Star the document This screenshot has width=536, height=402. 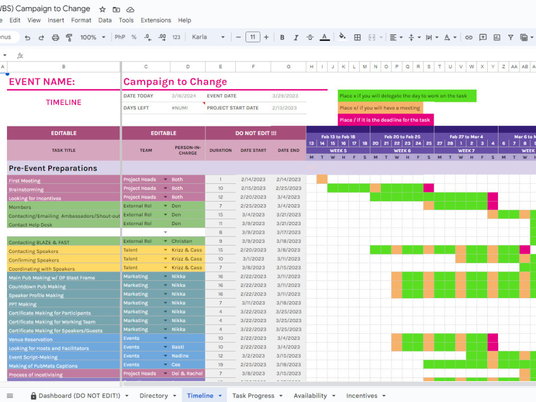pos(102,9)
